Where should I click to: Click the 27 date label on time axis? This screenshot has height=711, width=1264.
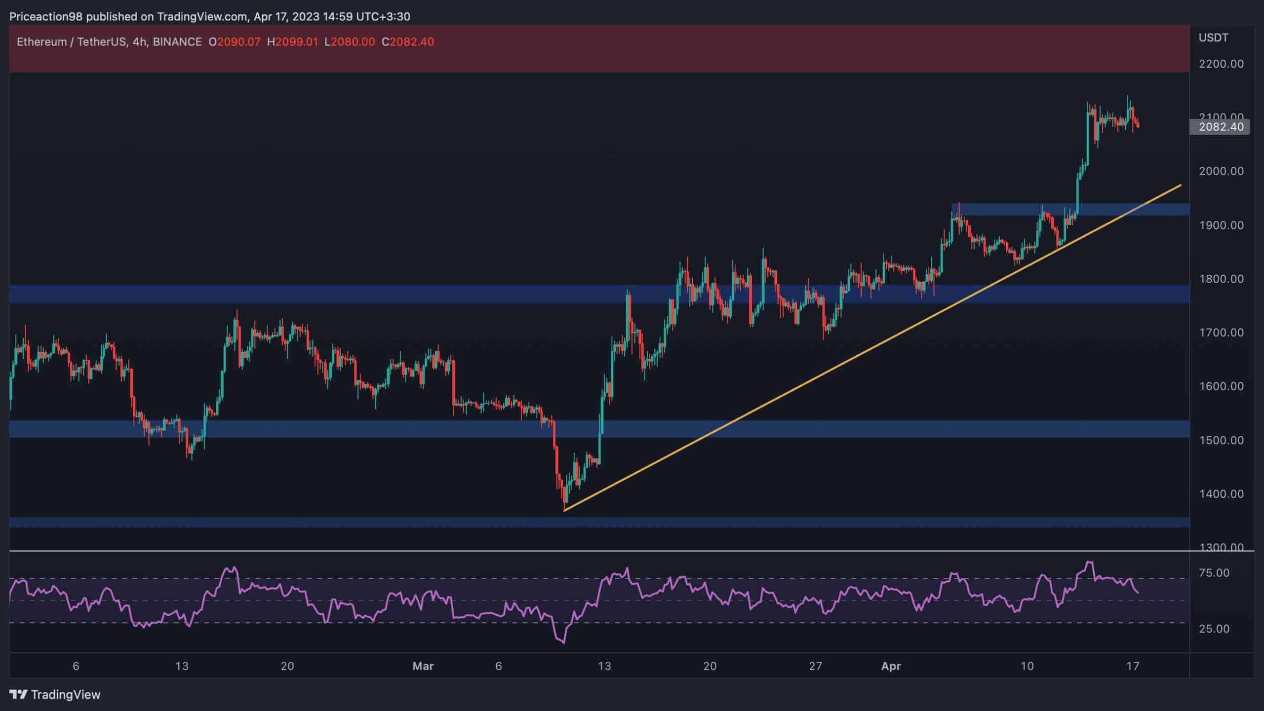816,666
